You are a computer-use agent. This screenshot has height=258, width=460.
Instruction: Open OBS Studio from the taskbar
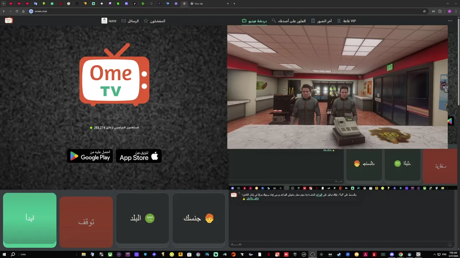pyautogui.click(x=312, y=254)
